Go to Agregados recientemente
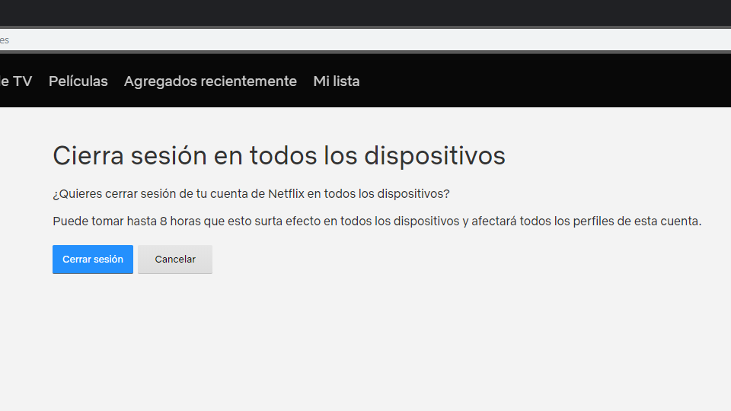Screen dimensions: 731x411 (210, 81)
